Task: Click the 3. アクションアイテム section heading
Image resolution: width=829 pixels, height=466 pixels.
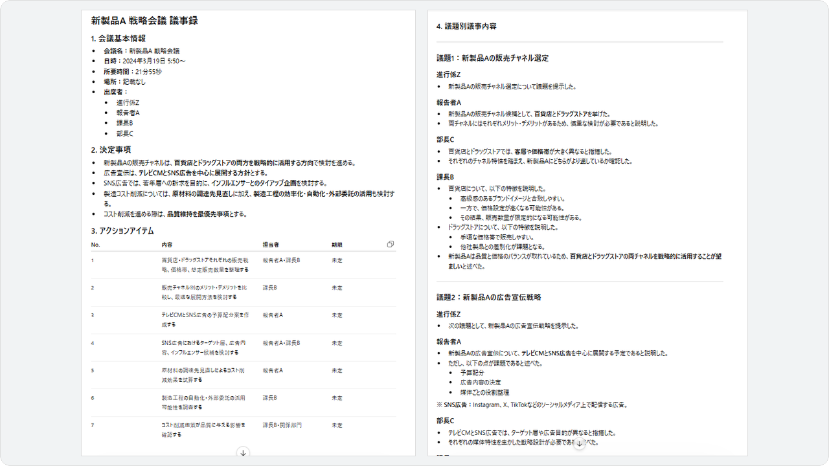Action: pyautogui.click(x=122, y=230)
